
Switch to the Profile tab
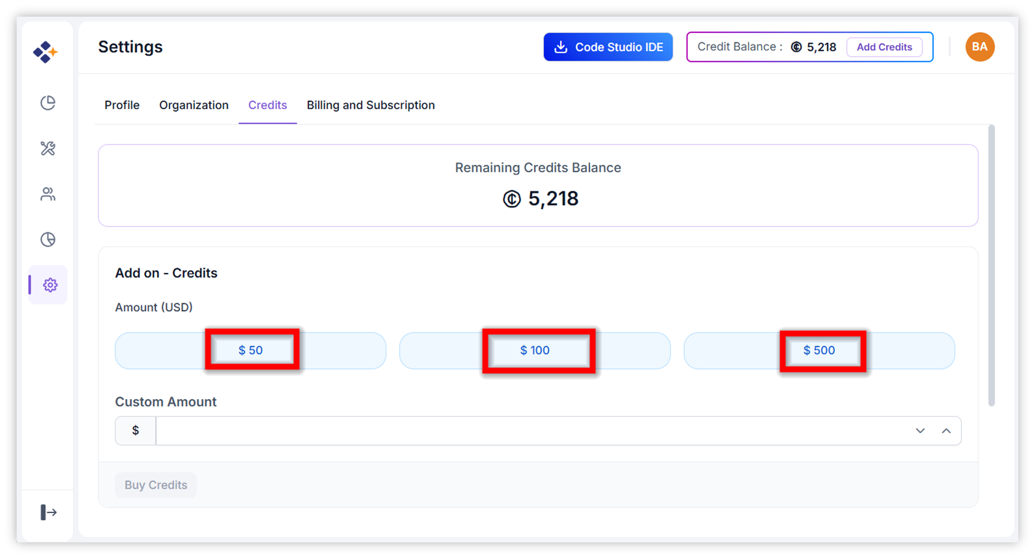pyautogui.click(x=122, y=105)
